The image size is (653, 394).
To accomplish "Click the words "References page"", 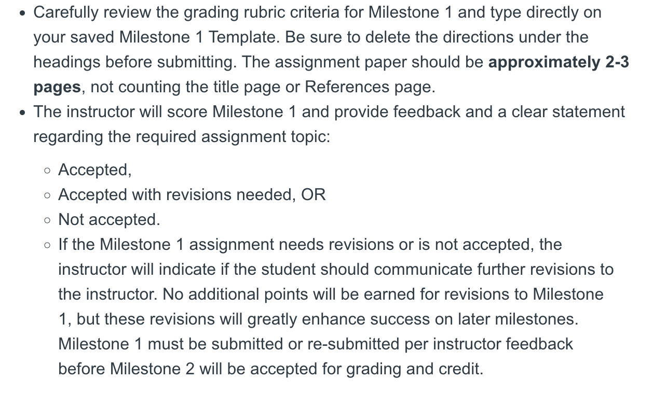I will coord(370,87).
